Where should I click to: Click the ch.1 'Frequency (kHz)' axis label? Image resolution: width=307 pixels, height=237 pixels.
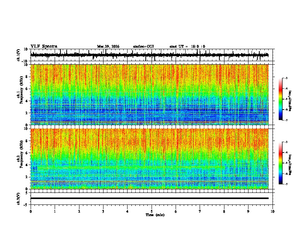[x=21, y=90]
